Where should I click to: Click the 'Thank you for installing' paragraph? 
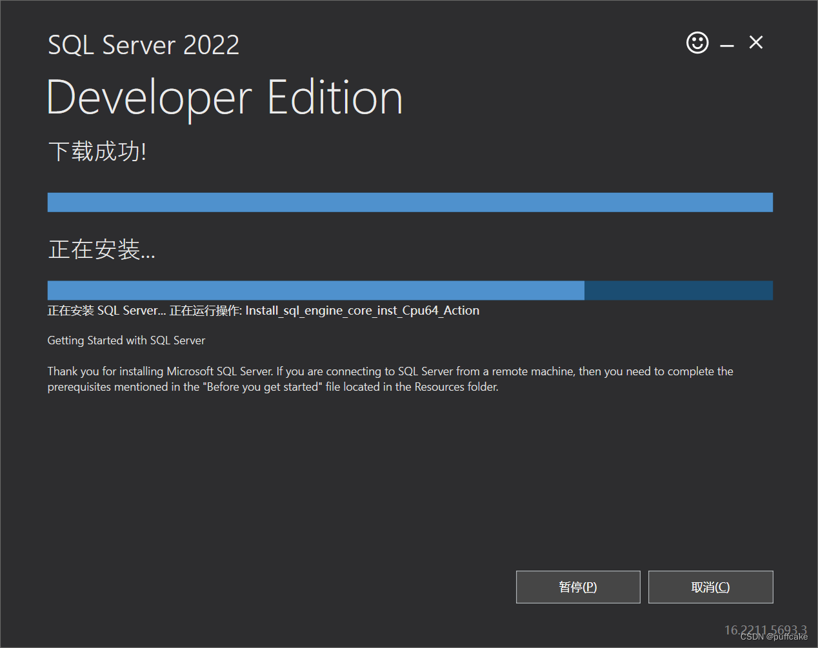[x=390, y=379]
